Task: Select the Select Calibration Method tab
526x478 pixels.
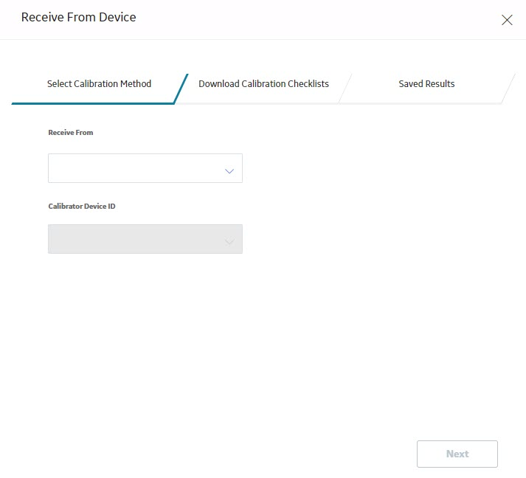Action: 99,83
